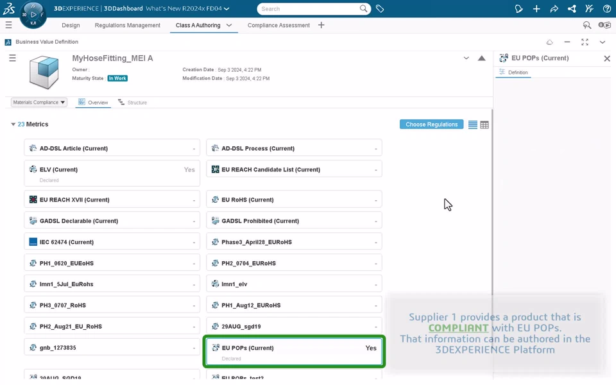This screenshot has height=385, width=616.
Task: Click the IEC 62474 blue icon
Action: coord(33,242)
